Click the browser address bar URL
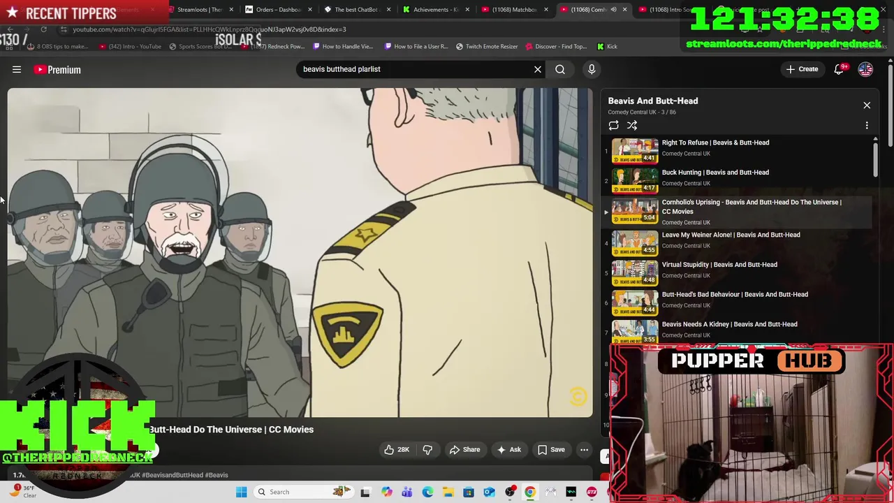Viewport: 894px width, 503px height. point(210,29)
